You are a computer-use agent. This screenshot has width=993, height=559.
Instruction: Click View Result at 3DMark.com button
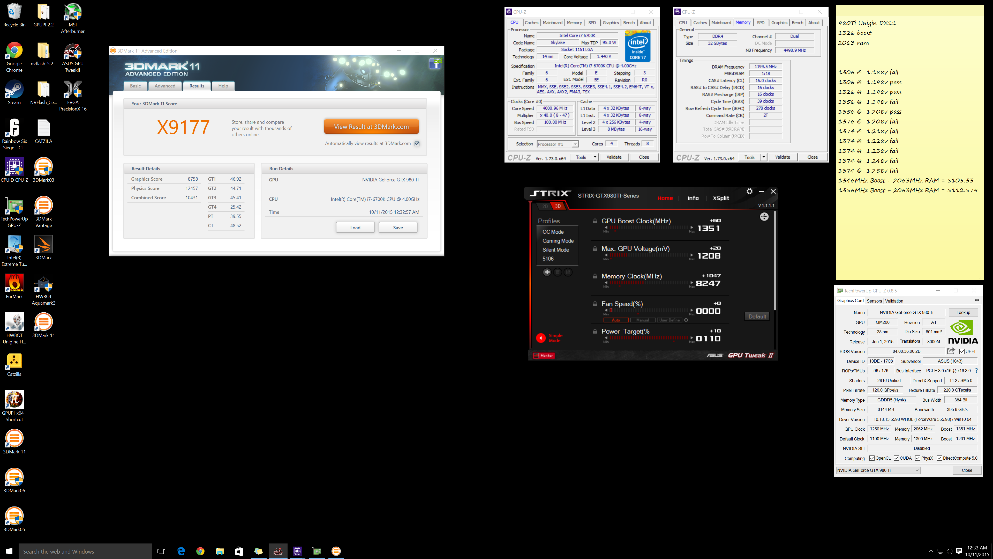coord(371,127)
